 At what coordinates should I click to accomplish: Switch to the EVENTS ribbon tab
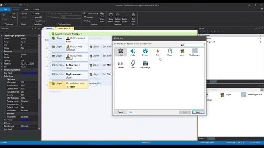(35, 9)
